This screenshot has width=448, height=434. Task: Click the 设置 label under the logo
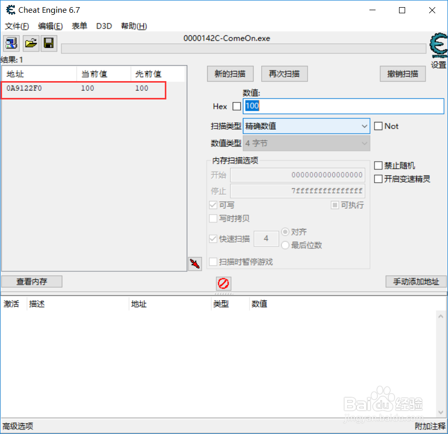click(439, 65)
